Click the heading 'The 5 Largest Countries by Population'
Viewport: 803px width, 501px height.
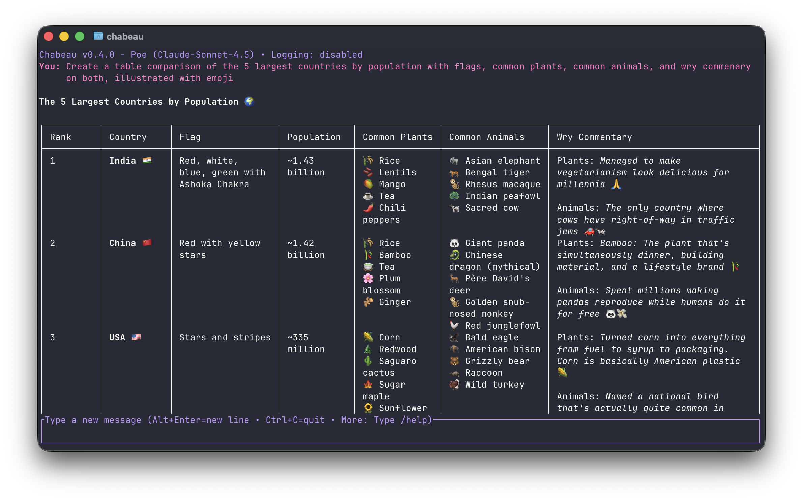[x=139, y=102]
